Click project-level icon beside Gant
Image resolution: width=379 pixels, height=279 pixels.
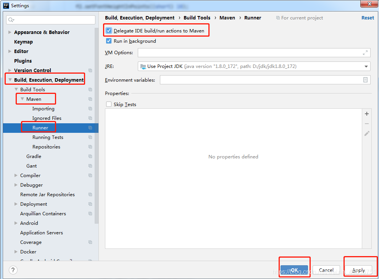coord(90,166)
